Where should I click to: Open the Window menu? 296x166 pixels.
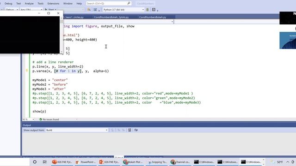(68, 3)
